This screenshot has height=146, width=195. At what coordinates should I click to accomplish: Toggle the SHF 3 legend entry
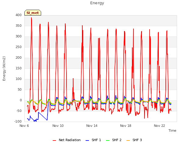134,140
